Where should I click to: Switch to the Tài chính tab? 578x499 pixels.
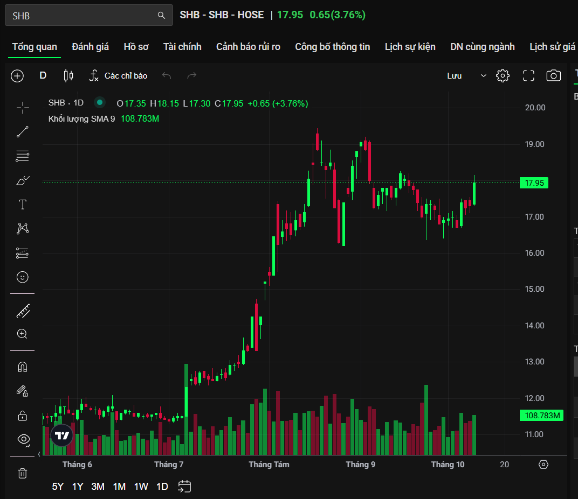(x=182, y=47)
